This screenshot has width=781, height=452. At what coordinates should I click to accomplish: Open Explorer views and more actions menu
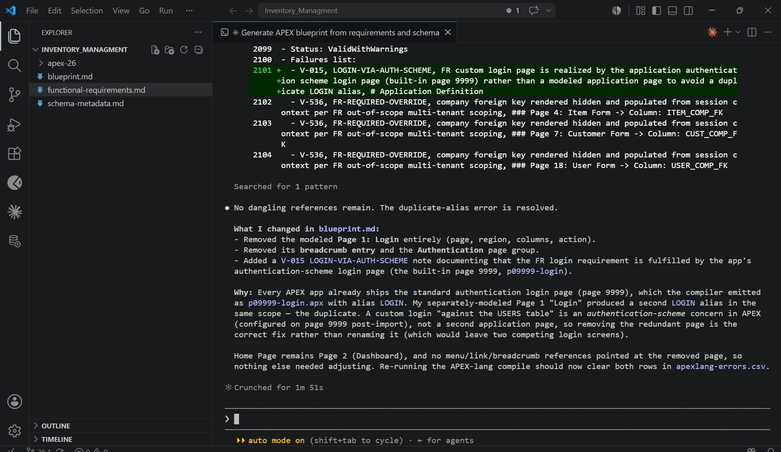click(198, 33)
